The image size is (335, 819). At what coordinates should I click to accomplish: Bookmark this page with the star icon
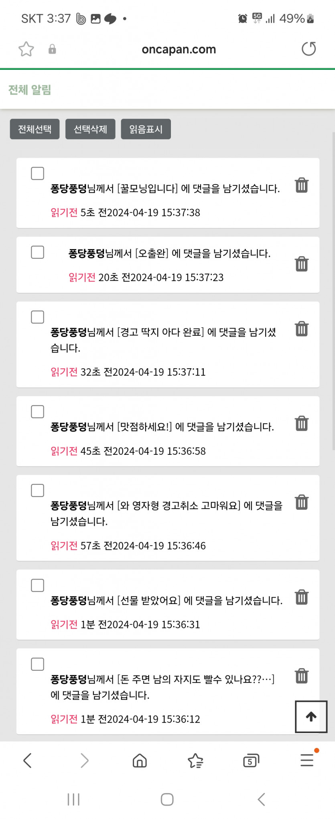coord(26,49)
